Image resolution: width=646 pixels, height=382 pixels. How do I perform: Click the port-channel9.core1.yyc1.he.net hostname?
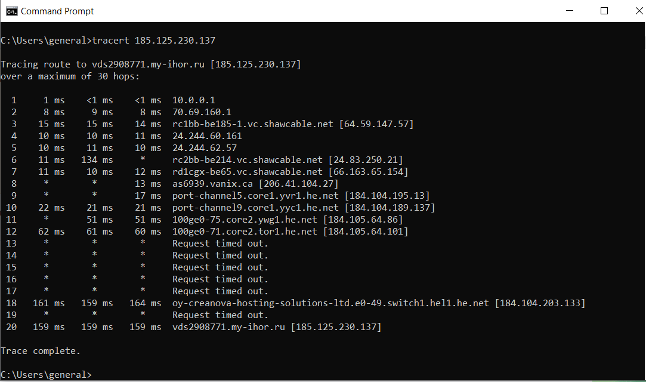(x=255, y=208)
